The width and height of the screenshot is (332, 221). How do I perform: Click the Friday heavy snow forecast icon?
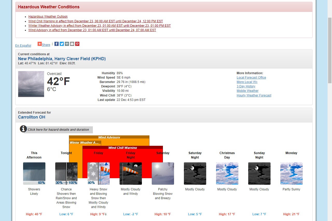pos(99,174)
